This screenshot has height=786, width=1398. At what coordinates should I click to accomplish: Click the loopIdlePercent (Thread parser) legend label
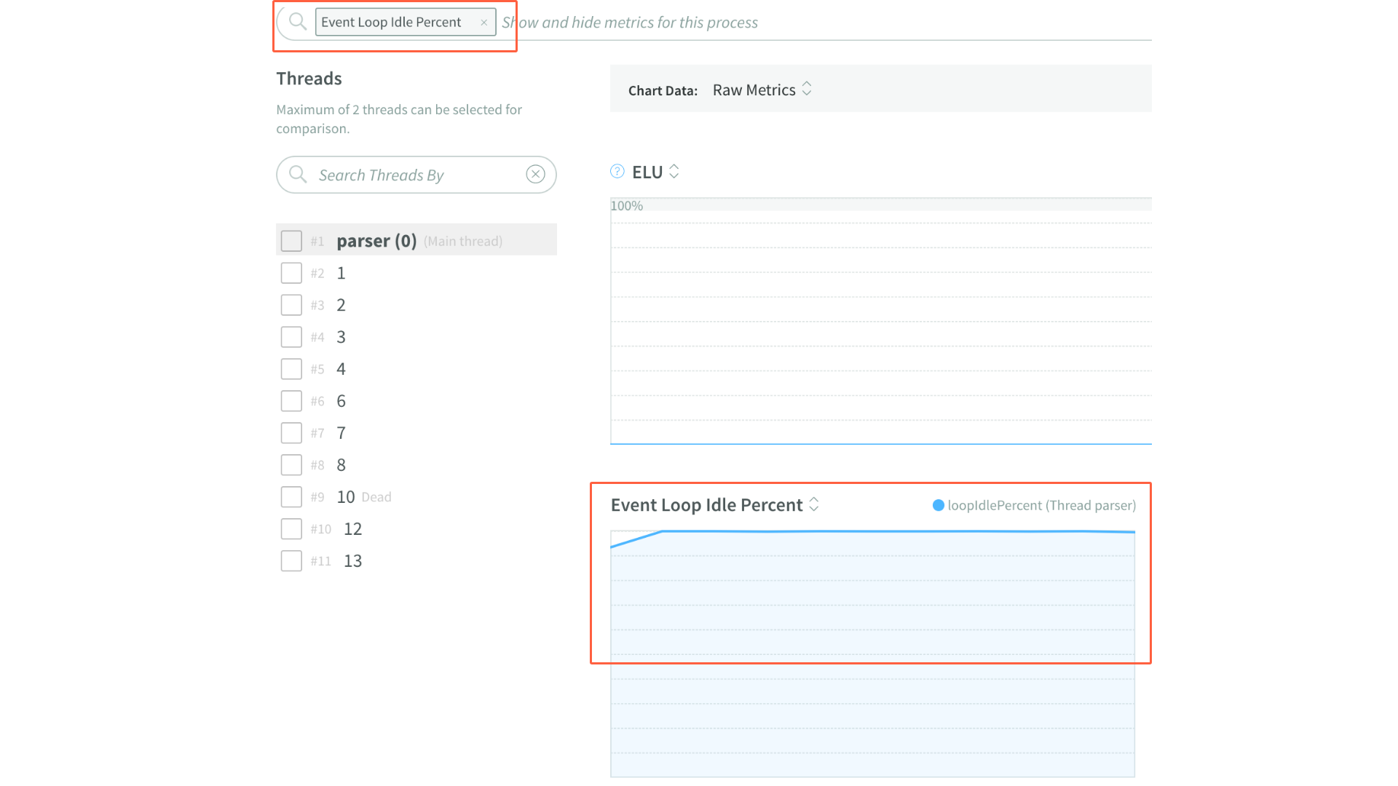point(1041,505)
